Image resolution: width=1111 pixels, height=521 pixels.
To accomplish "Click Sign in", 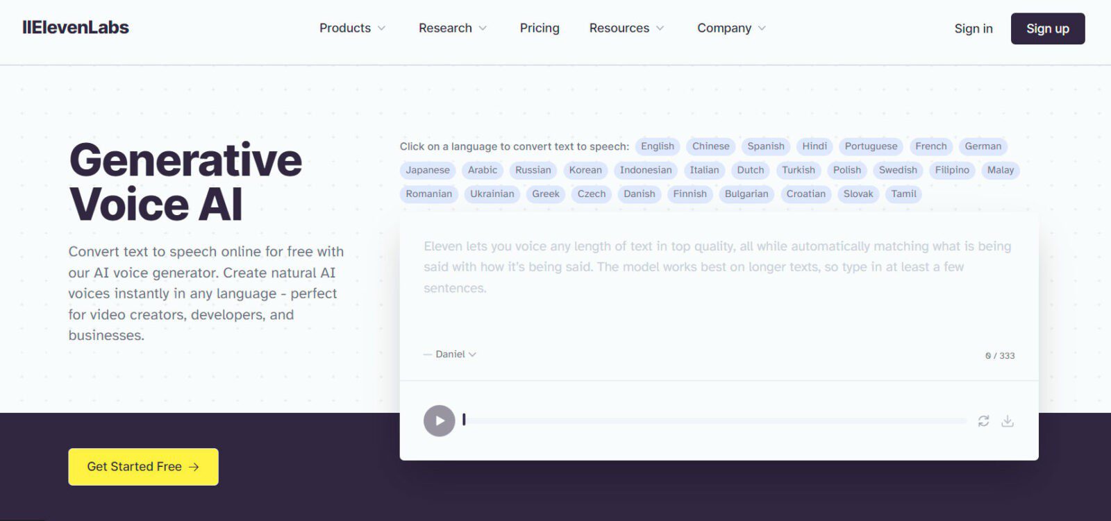I will click(974, 28).
